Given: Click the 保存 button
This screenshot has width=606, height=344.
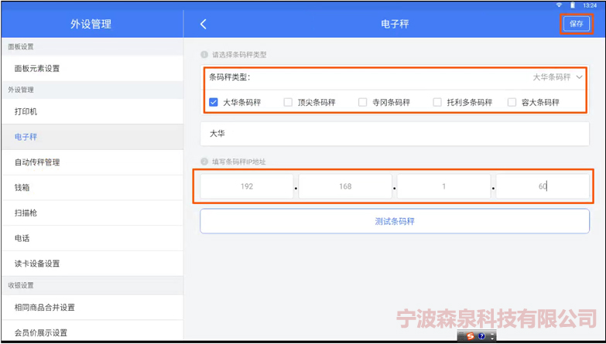Looking at the screenshot, I should point(577,24).
